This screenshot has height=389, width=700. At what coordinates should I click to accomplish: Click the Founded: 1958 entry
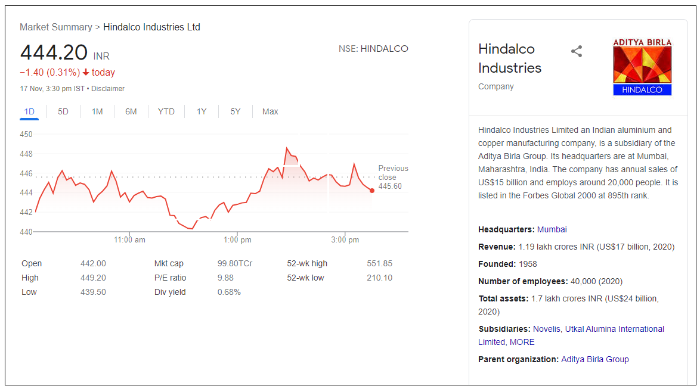(x=507, y=264)
